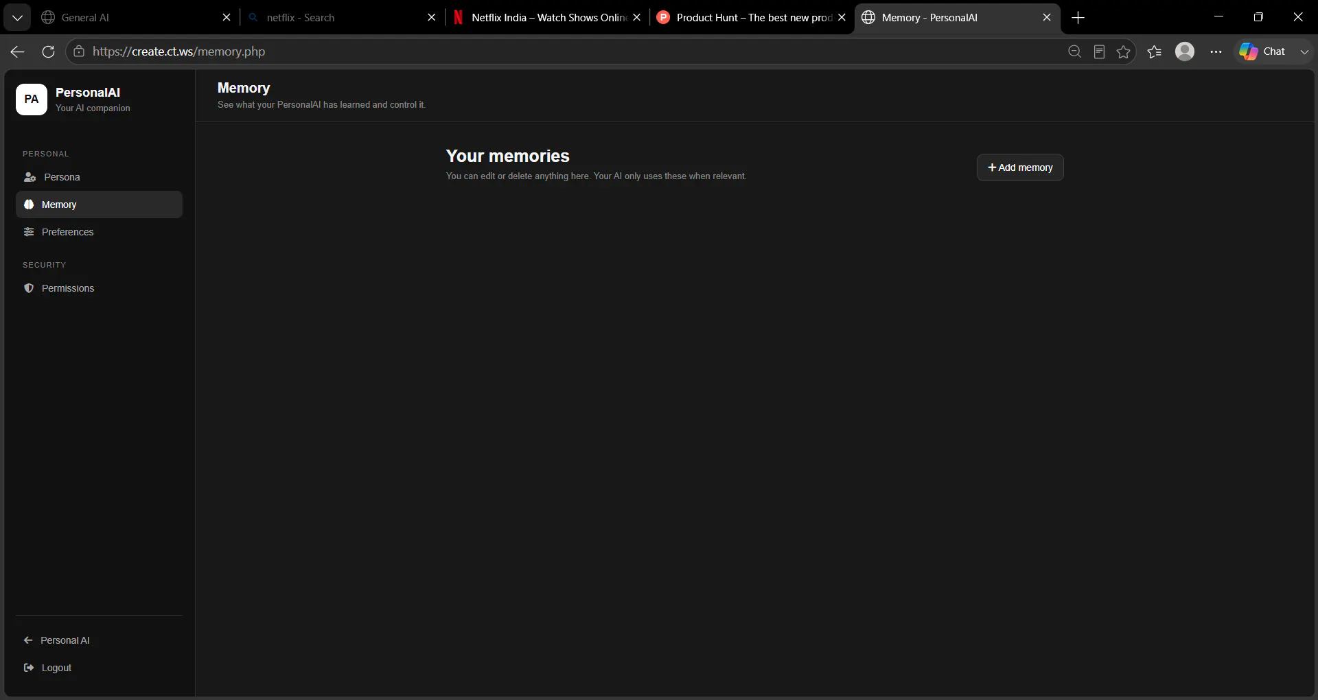Select Memory in the sidebar
1318x700 pixels.
(x=99, y=205)
